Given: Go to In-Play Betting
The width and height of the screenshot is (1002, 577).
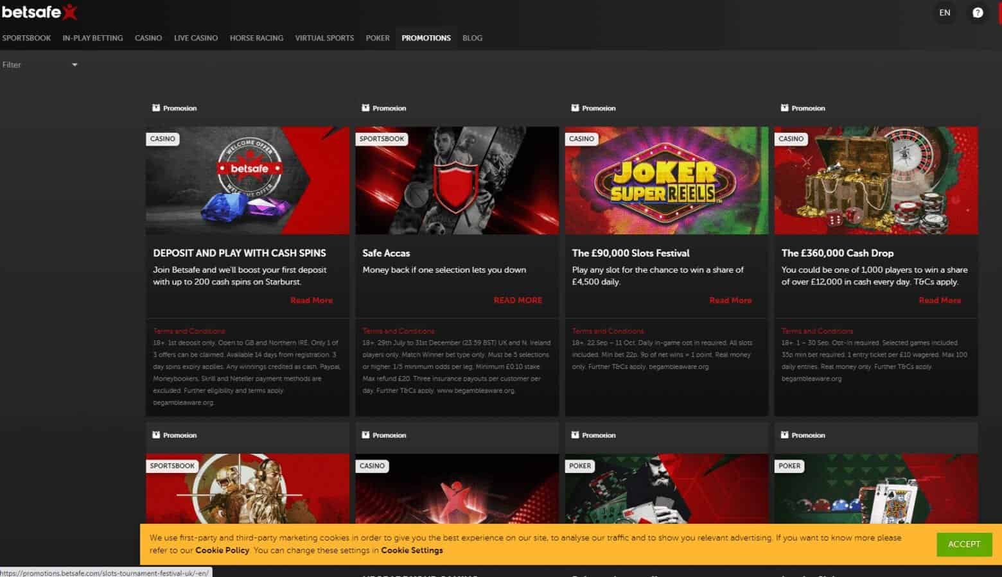Looking at the screenshot, I should tap(92, 38).
